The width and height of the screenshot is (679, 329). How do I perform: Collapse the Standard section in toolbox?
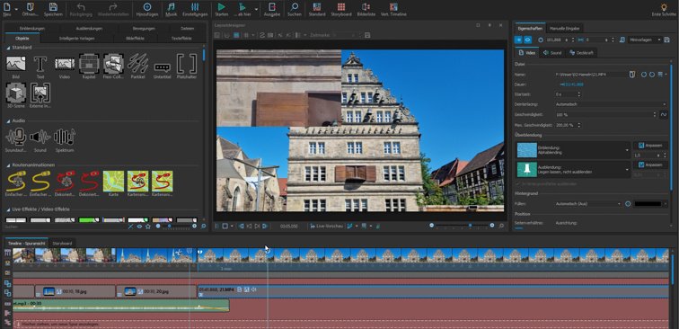[9, 48]
